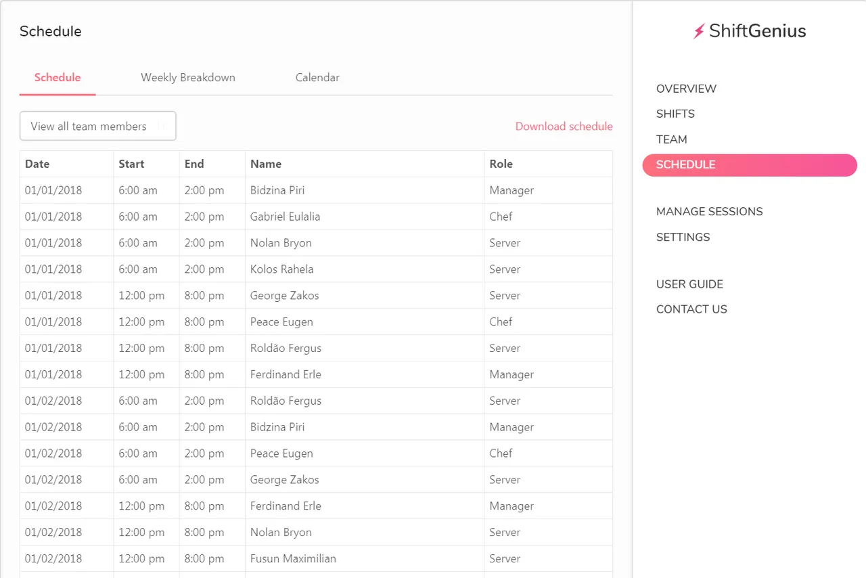This screenshot has width=866, height=578.
Task: Open OVERVIEW in the sidebar
Action: click(x=686, y=89)
